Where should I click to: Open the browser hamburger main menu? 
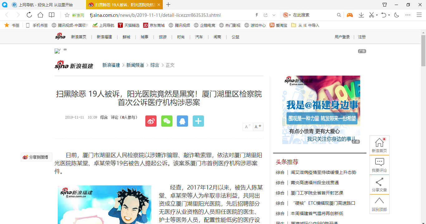coord(419,15)
